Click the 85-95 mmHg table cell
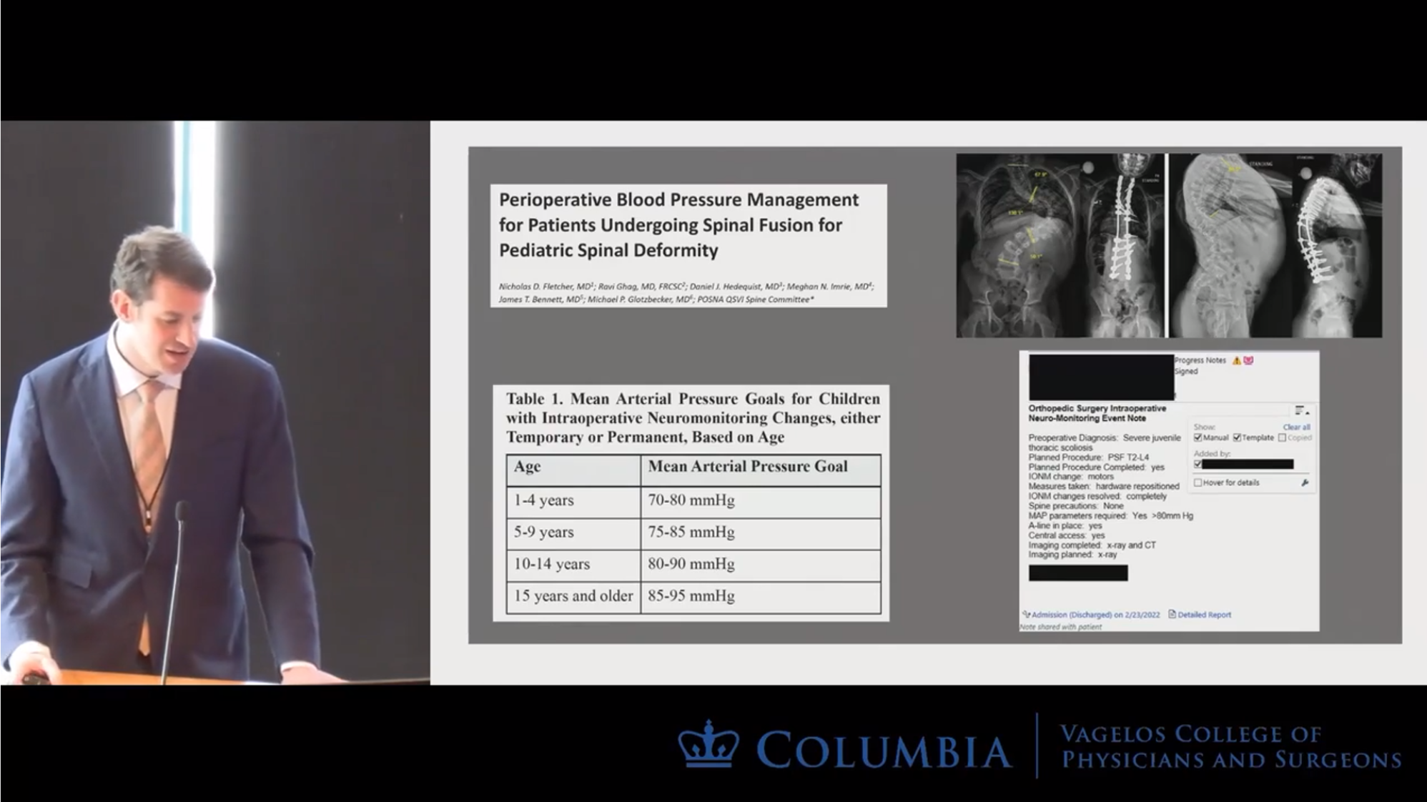Viewport: 1427px width, 802px height. 761,597
